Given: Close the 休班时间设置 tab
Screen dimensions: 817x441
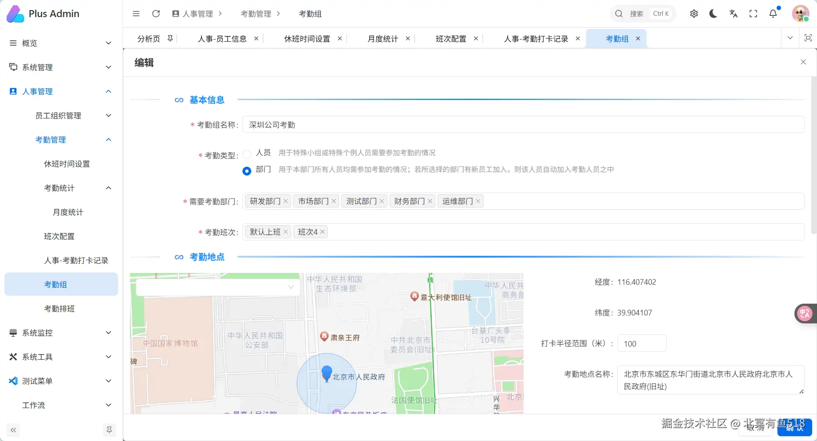Looking at the screenshot, I should click(x=340, y=39).
